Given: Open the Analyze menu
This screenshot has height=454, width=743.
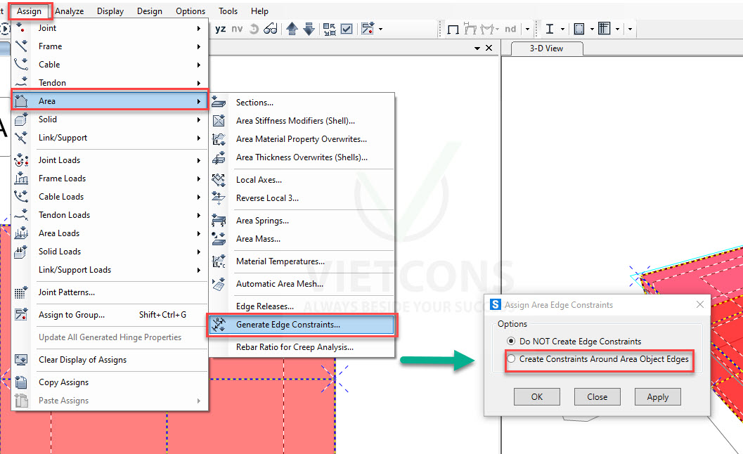Looking at the screenshot, I should coord(70,11).
